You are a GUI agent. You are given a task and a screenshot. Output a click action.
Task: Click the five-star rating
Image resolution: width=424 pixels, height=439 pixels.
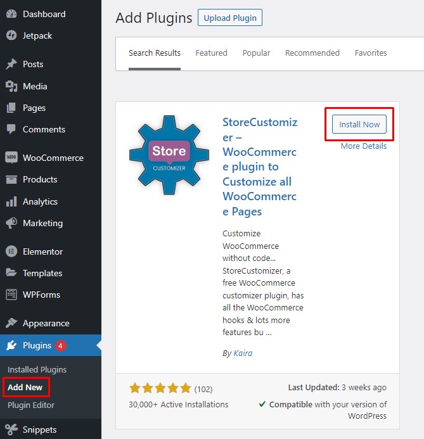[x=160, y=388]
